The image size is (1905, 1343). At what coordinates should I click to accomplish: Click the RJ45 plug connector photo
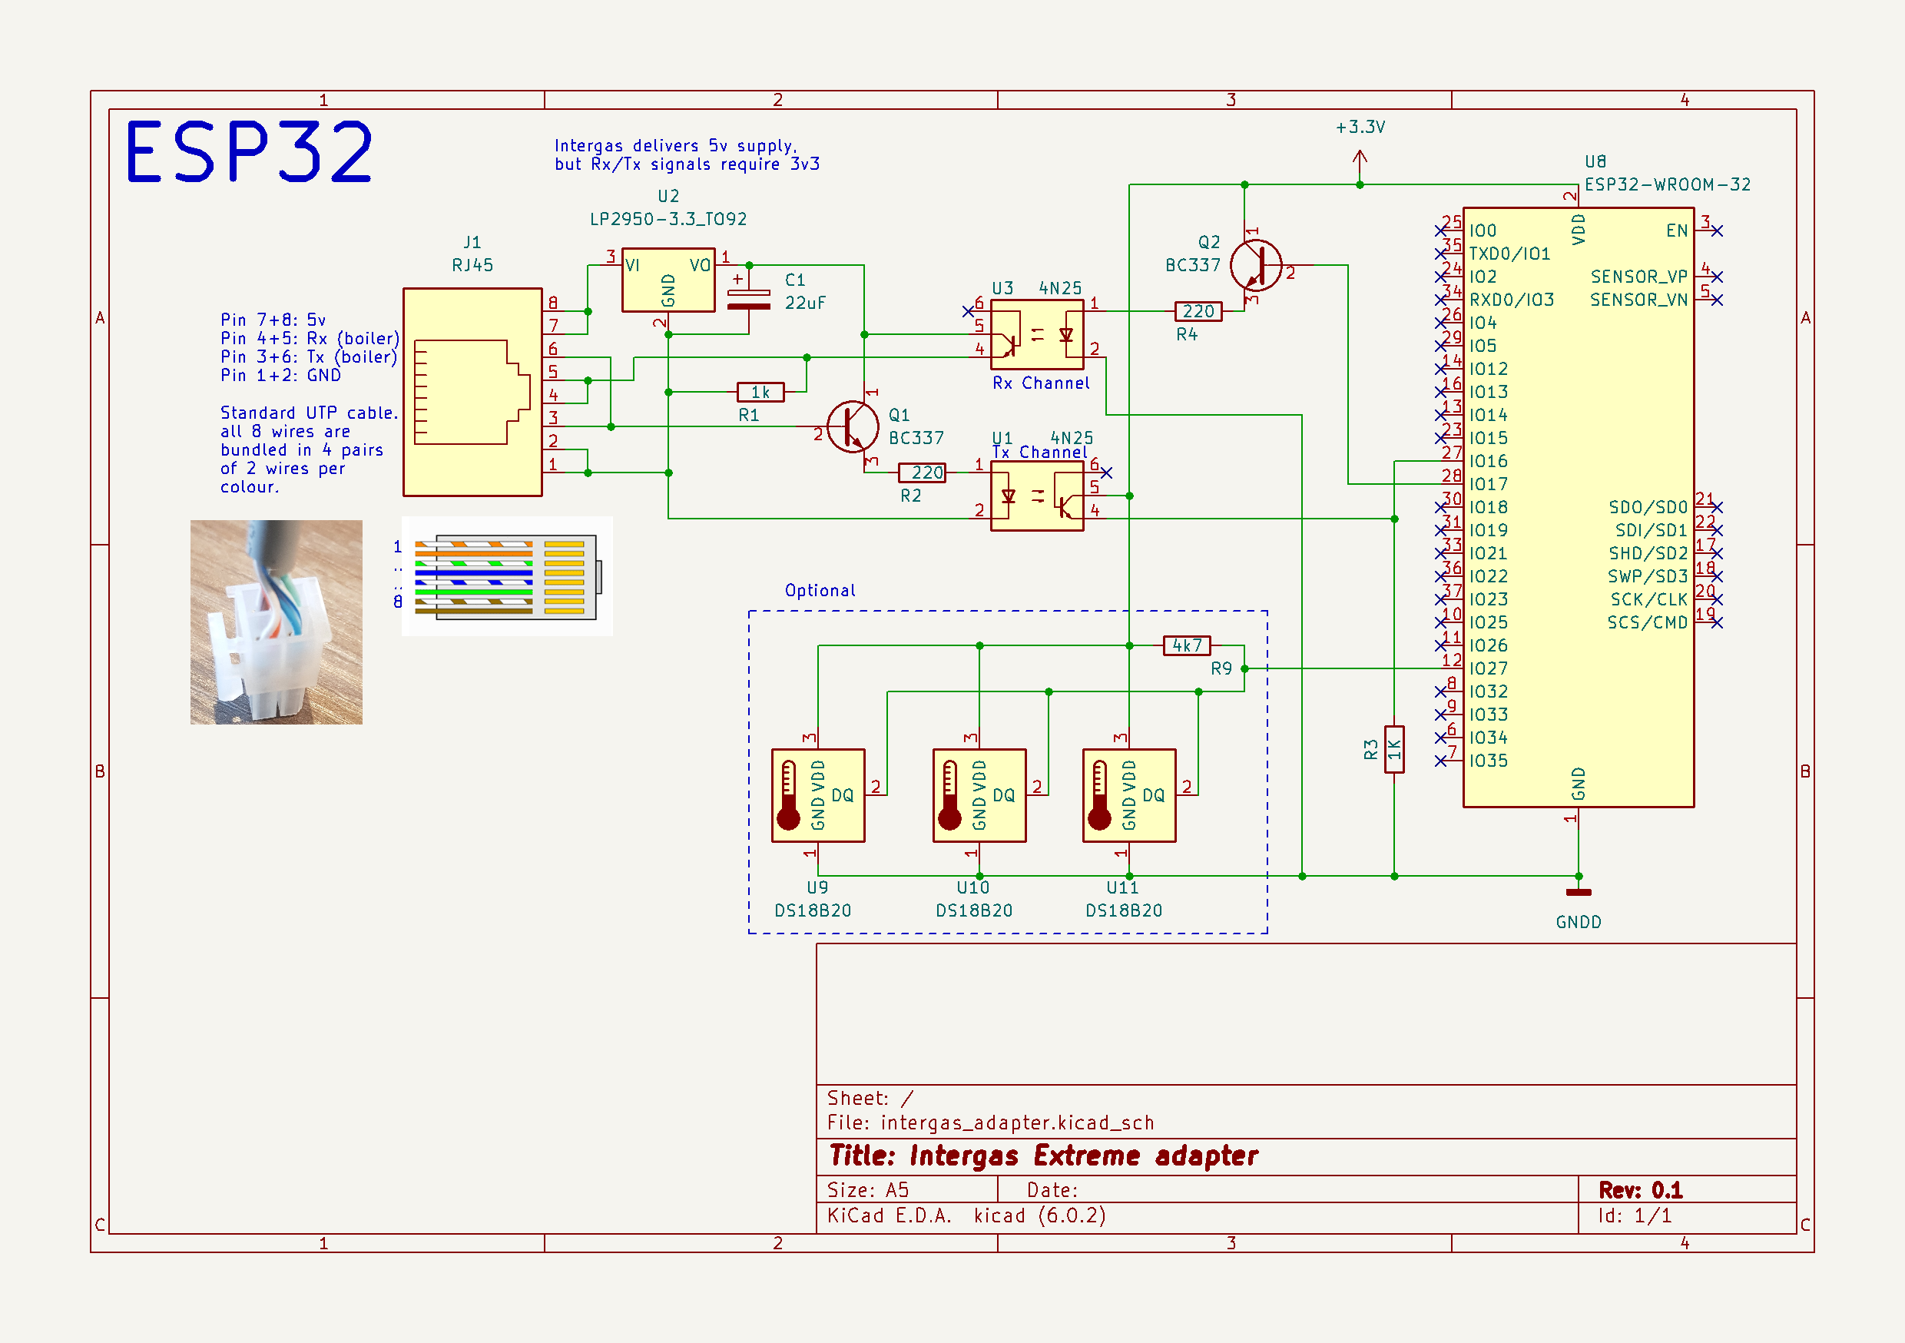pyautogui.click(x=277, y=622)
